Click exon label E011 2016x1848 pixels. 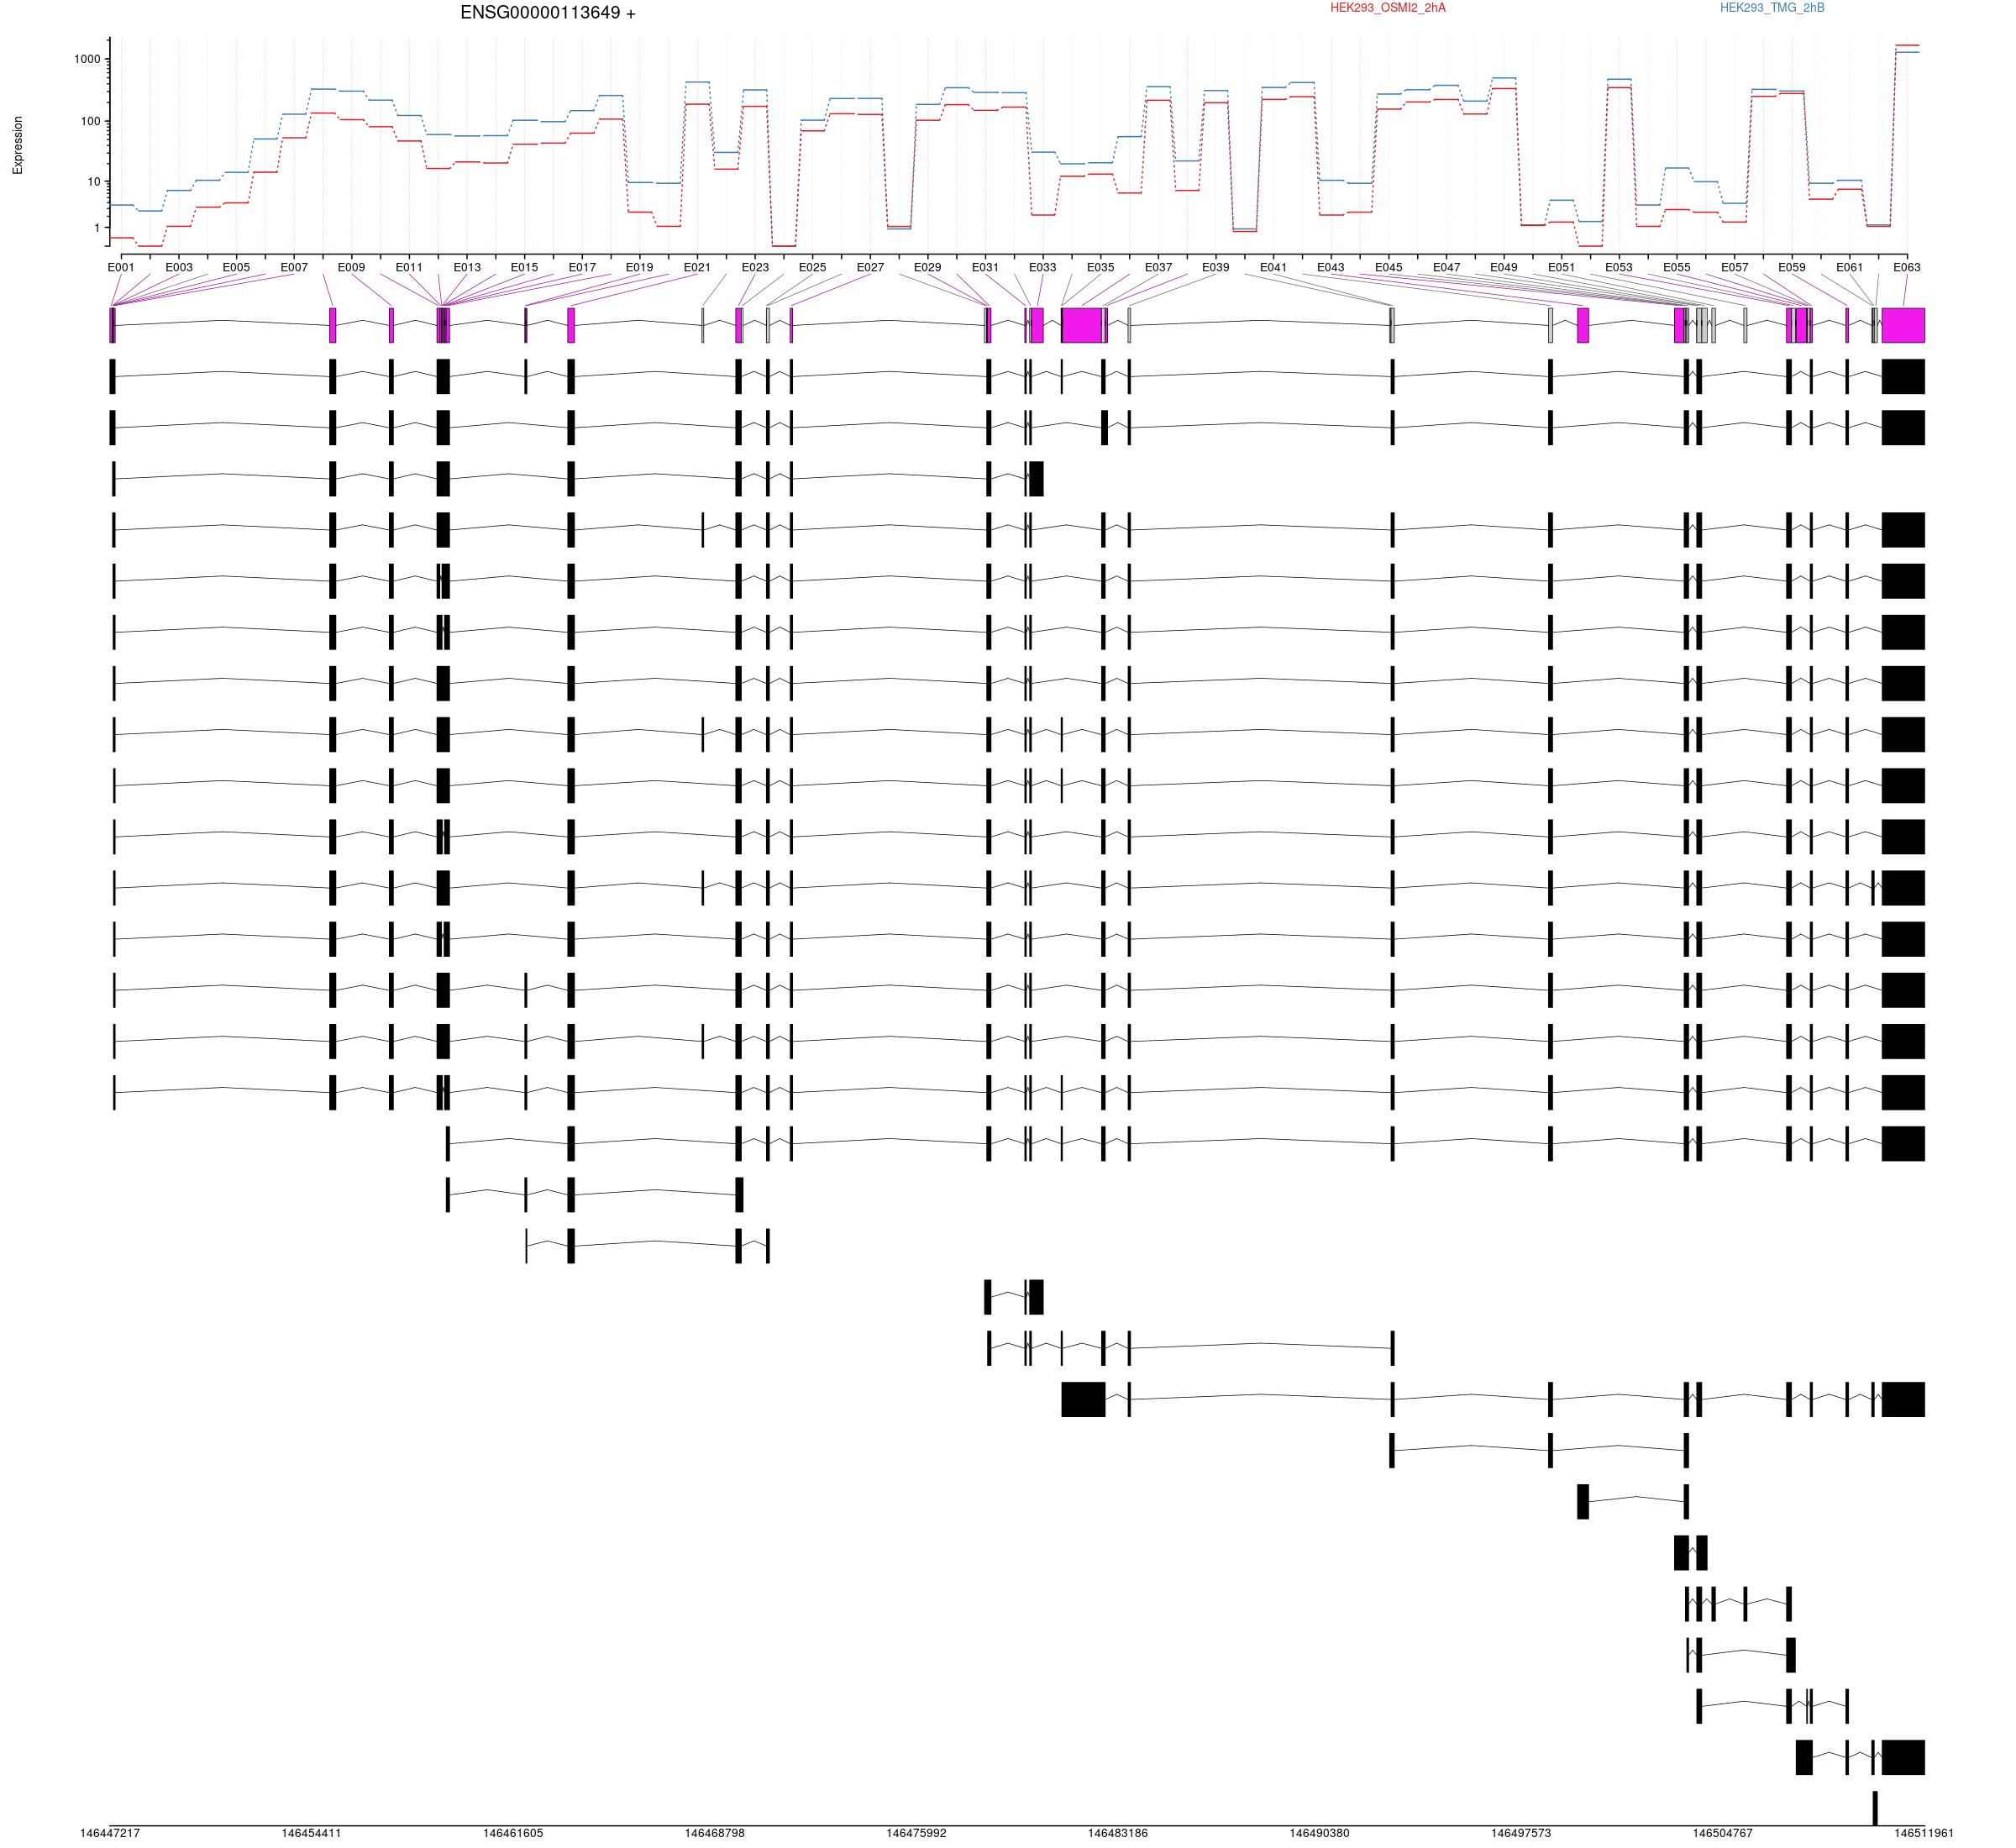(409, 267)
